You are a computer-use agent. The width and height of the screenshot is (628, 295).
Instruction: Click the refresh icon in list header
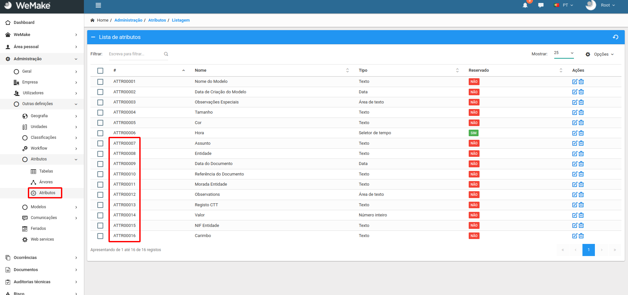tap(616, 37)
